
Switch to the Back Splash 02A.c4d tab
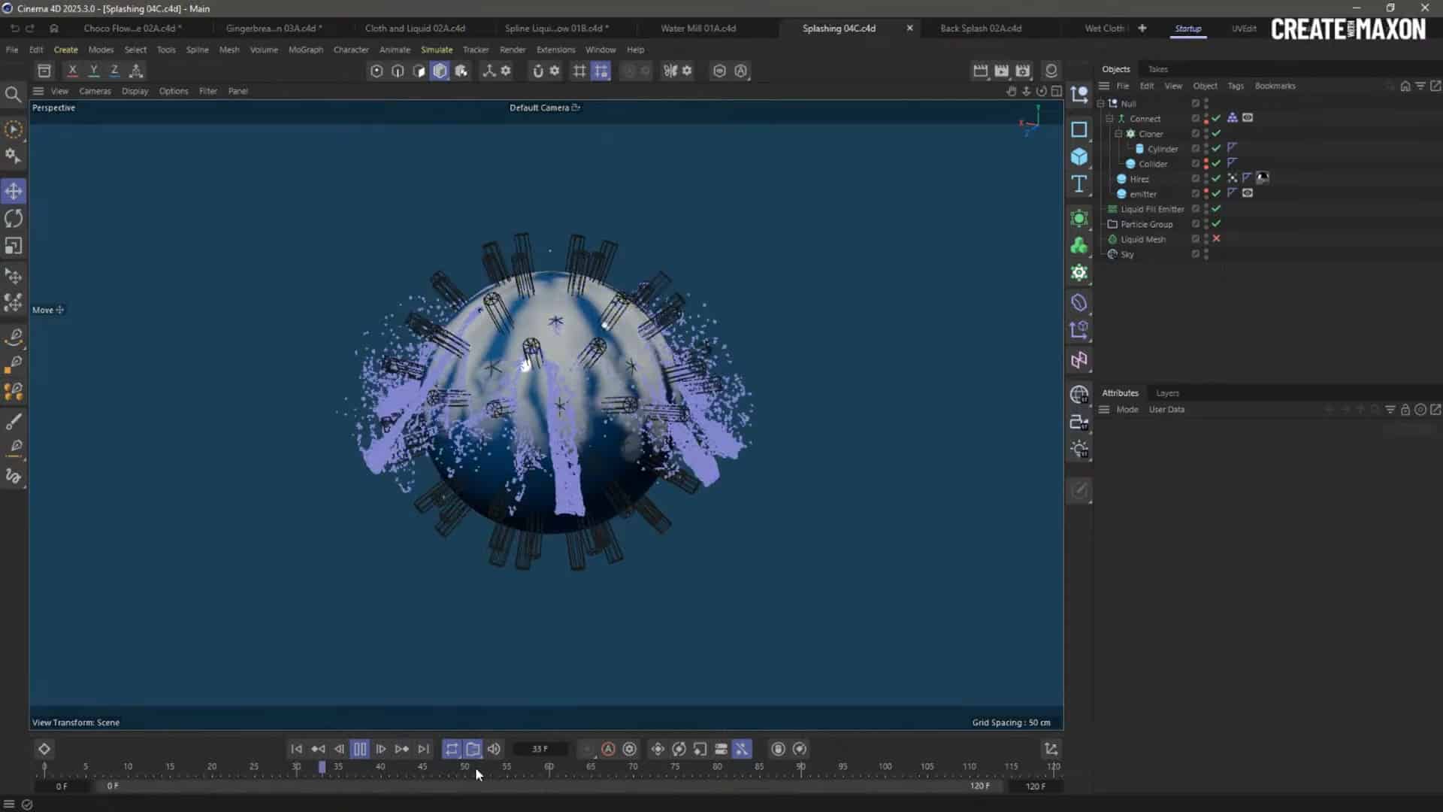(x=981, y=29)
